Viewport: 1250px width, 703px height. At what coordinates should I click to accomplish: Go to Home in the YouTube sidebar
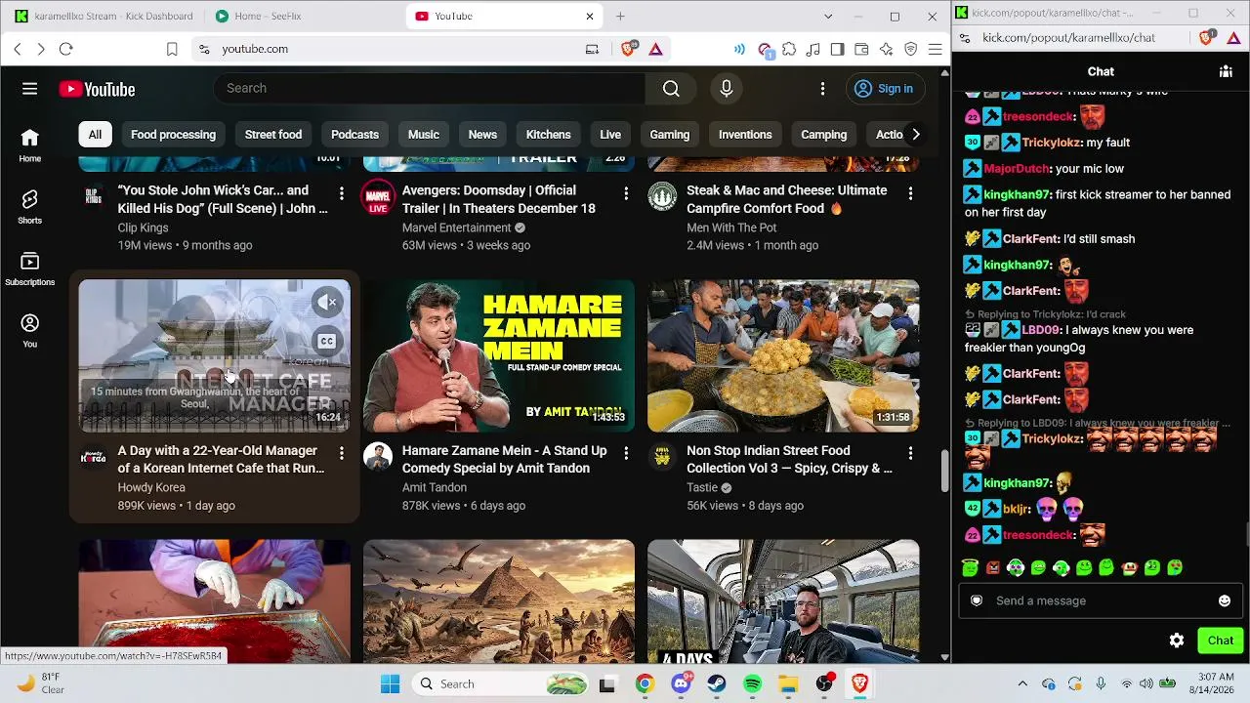[x=30, y=145]
